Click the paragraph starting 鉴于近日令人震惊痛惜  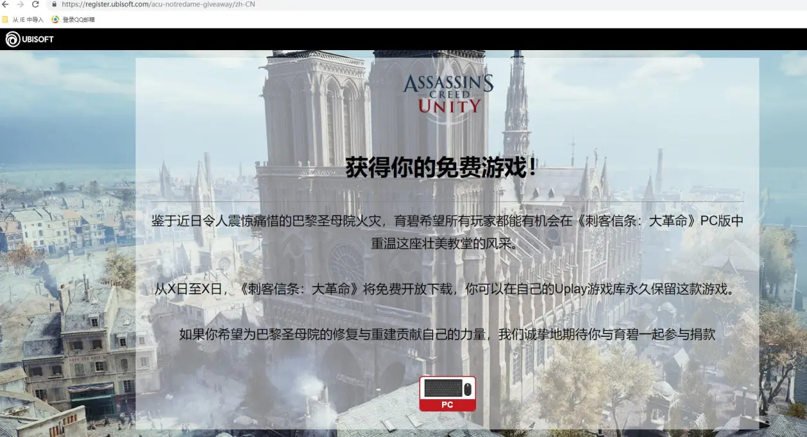tap(447, 233)
